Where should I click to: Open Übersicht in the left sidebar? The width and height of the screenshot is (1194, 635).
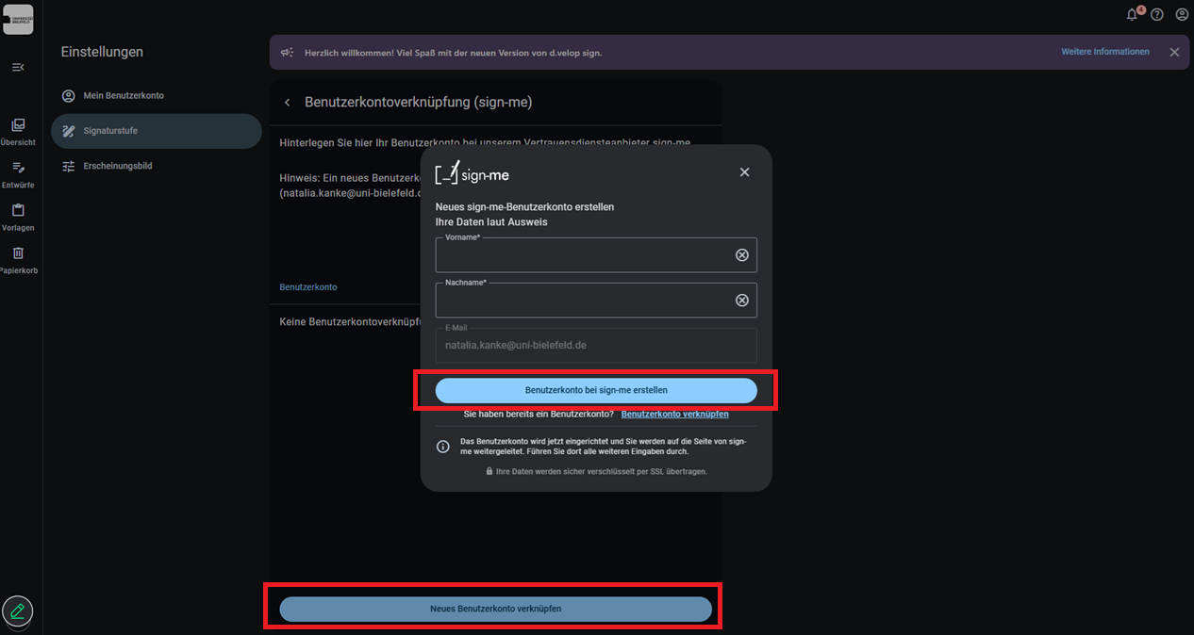click(x=18, y=131)
